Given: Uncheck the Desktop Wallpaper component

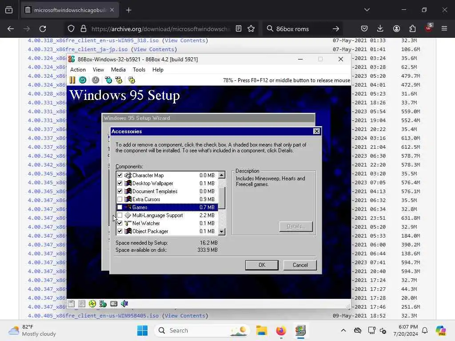Looking at the screenshot, I should [120, 183].
